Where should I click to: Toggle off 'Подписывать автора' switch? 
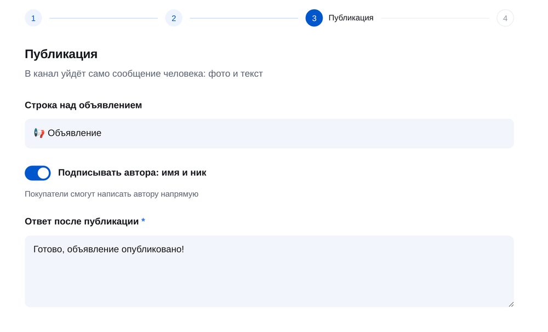(x=38, y=173)
